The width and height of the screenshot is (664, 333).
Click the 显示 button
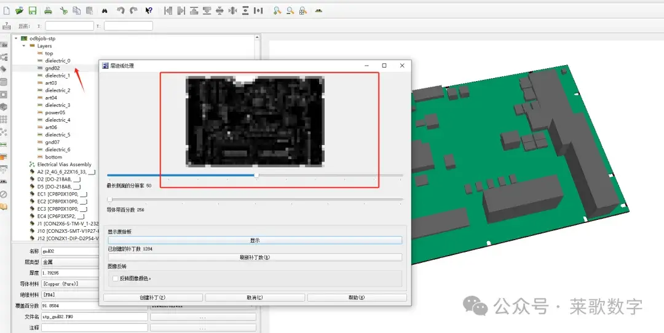255,240
